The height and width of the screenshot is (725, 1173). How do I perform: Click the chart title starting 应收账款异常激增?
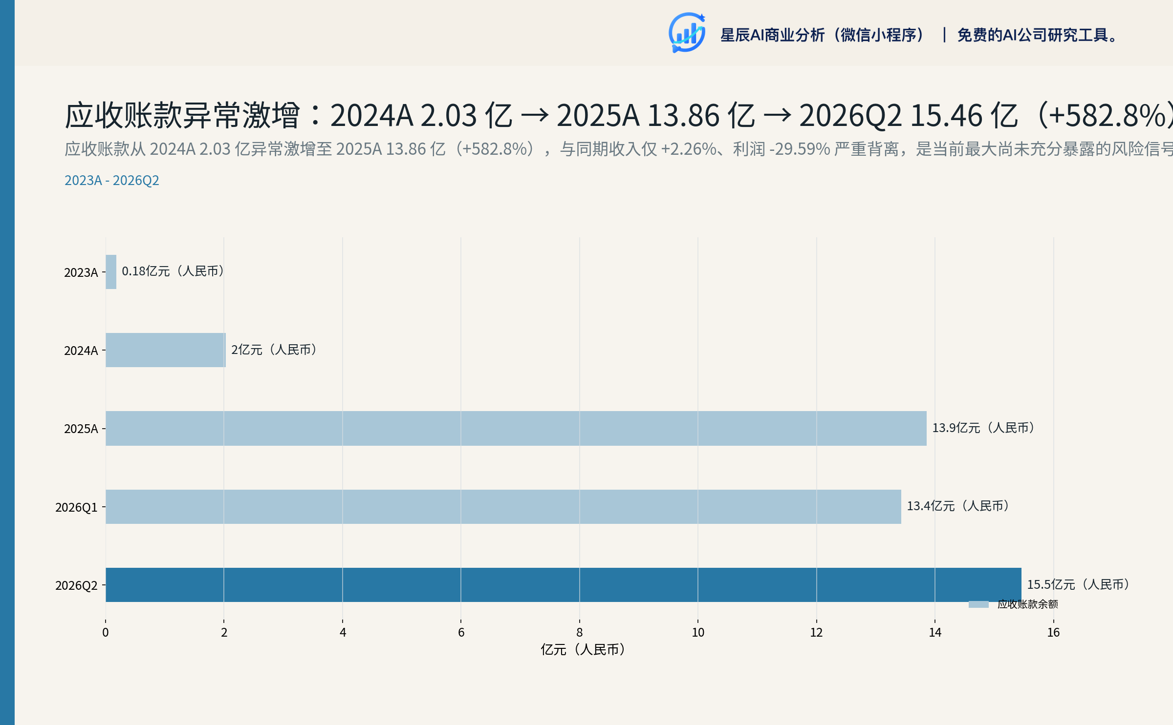coord(619,116)
